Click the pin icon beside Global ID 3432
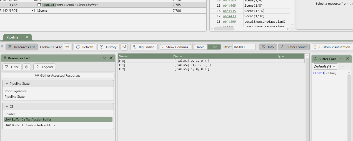This screenshot has width=353, height=141. 67,47
